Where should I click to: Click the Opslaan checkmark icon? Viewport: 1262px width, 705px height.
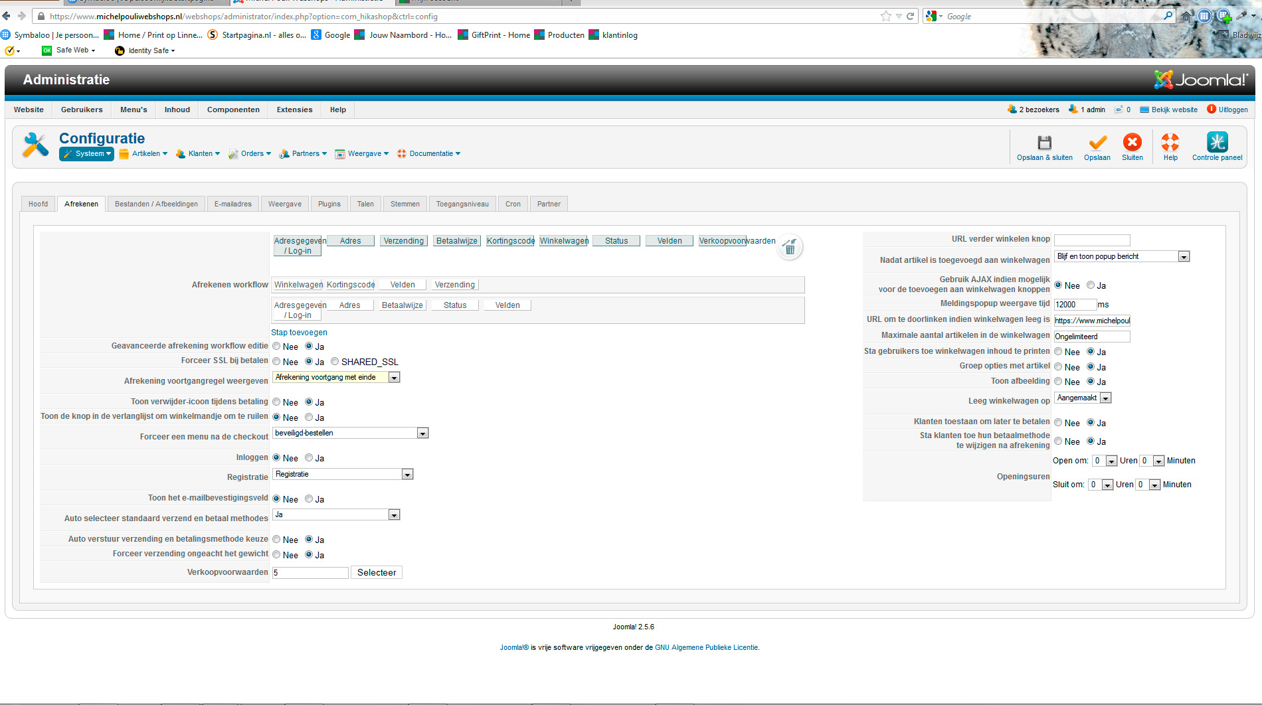coord(1097,143)
